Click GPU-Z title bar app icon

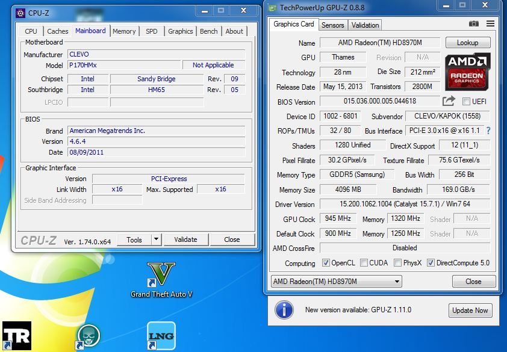coord(273,7)
